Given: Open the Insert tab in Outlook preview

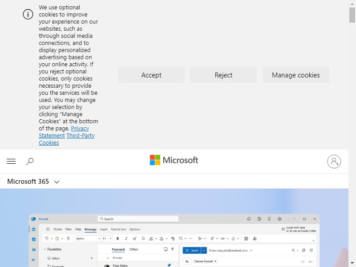Looking at the screenshot, I should tap(104, 229).
